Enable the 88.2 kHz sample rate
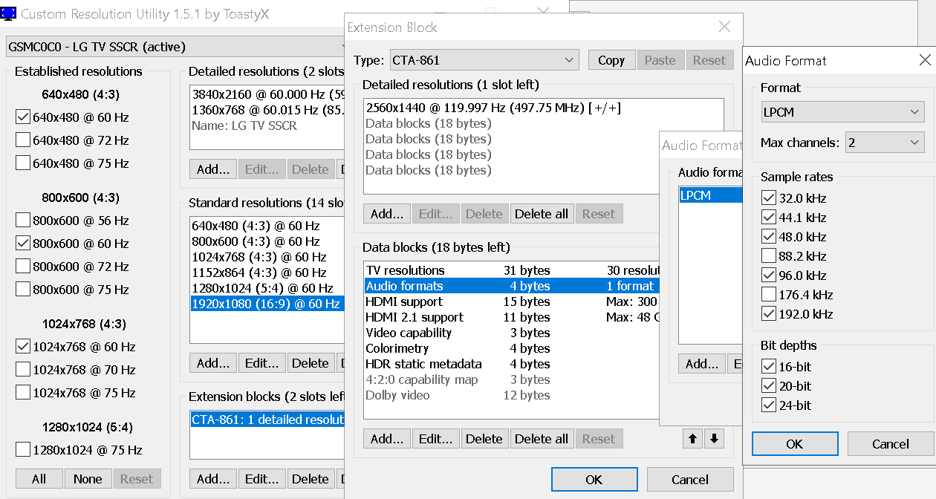The width and height of the screenshot is (936, 499). tap(769, 256)
